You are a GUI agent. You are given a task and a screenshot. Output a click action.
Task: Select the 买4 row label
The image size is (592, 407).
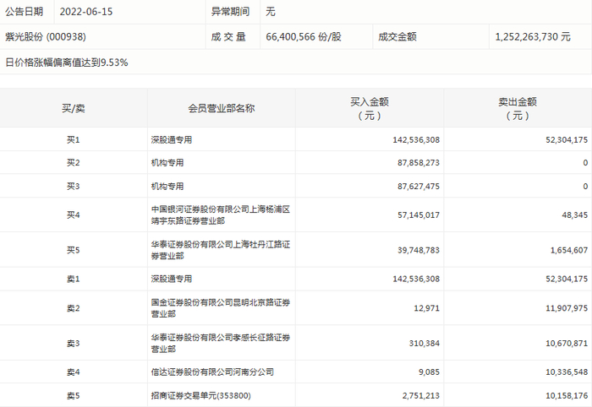click(74, 214)
